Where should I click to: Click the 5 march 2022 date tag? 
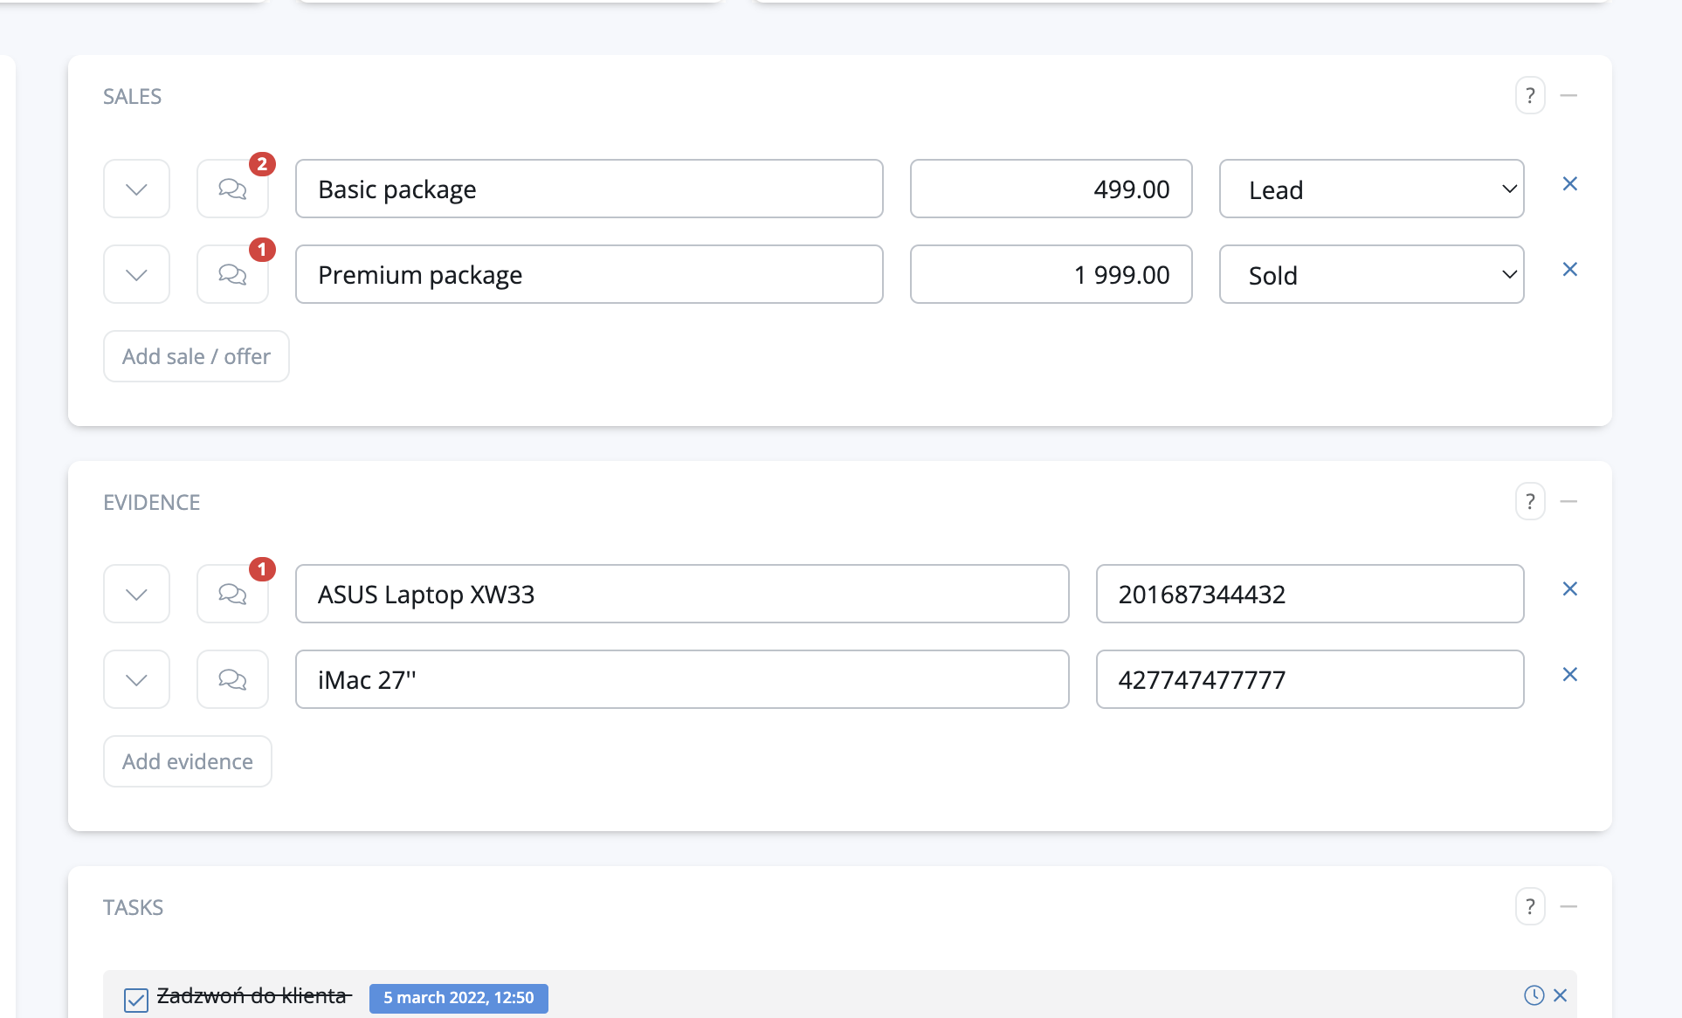coord(458,998)
